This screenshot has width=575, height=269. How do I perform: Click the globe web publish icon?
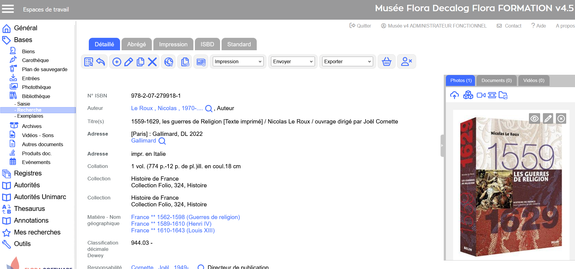(x=169, y=62)
